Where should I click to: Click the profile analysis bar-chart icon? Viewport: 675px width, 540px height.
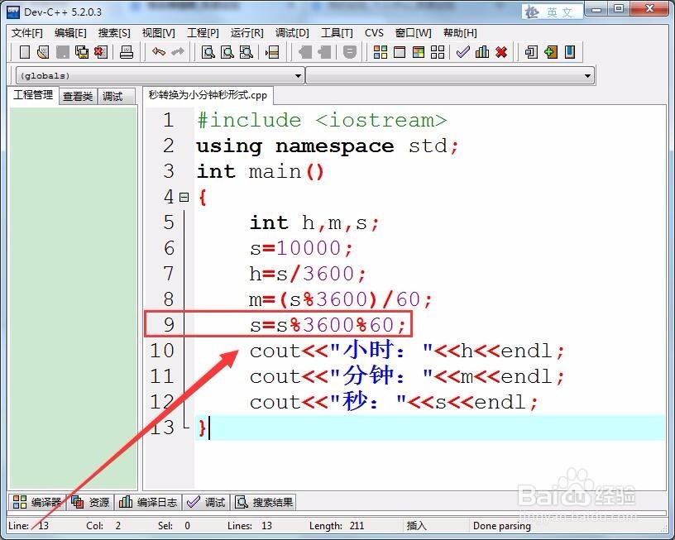[x=482, y=51]
